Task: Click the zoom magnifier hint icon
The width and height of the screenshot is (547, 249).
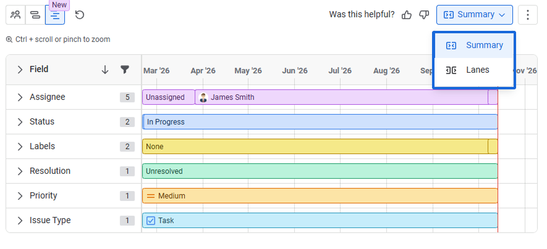Action: pyautogui.click(x=9, y=39)
